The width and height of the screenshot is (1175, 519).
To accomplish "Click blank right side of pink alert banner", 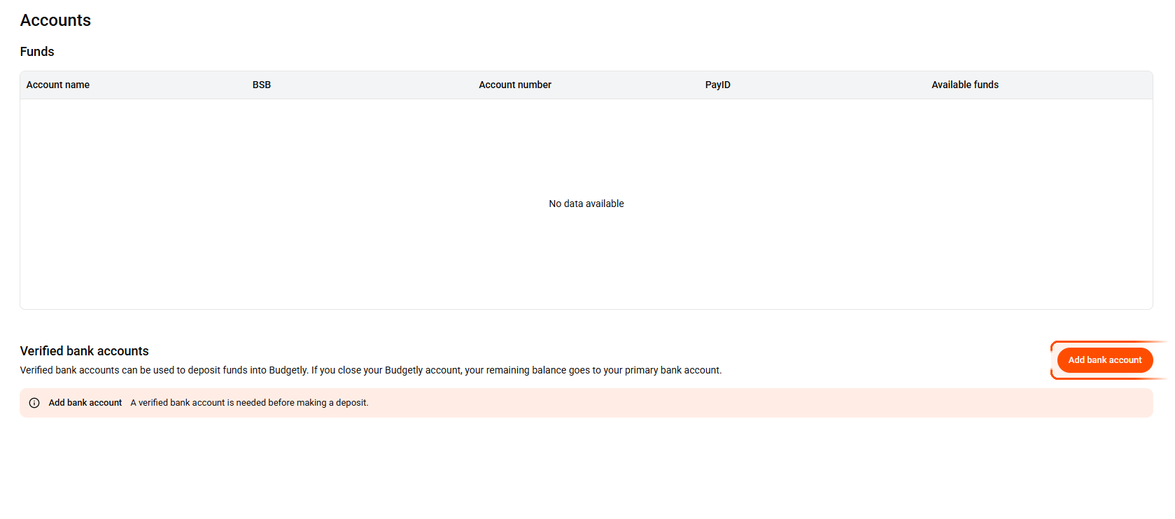I will point(840,403).
